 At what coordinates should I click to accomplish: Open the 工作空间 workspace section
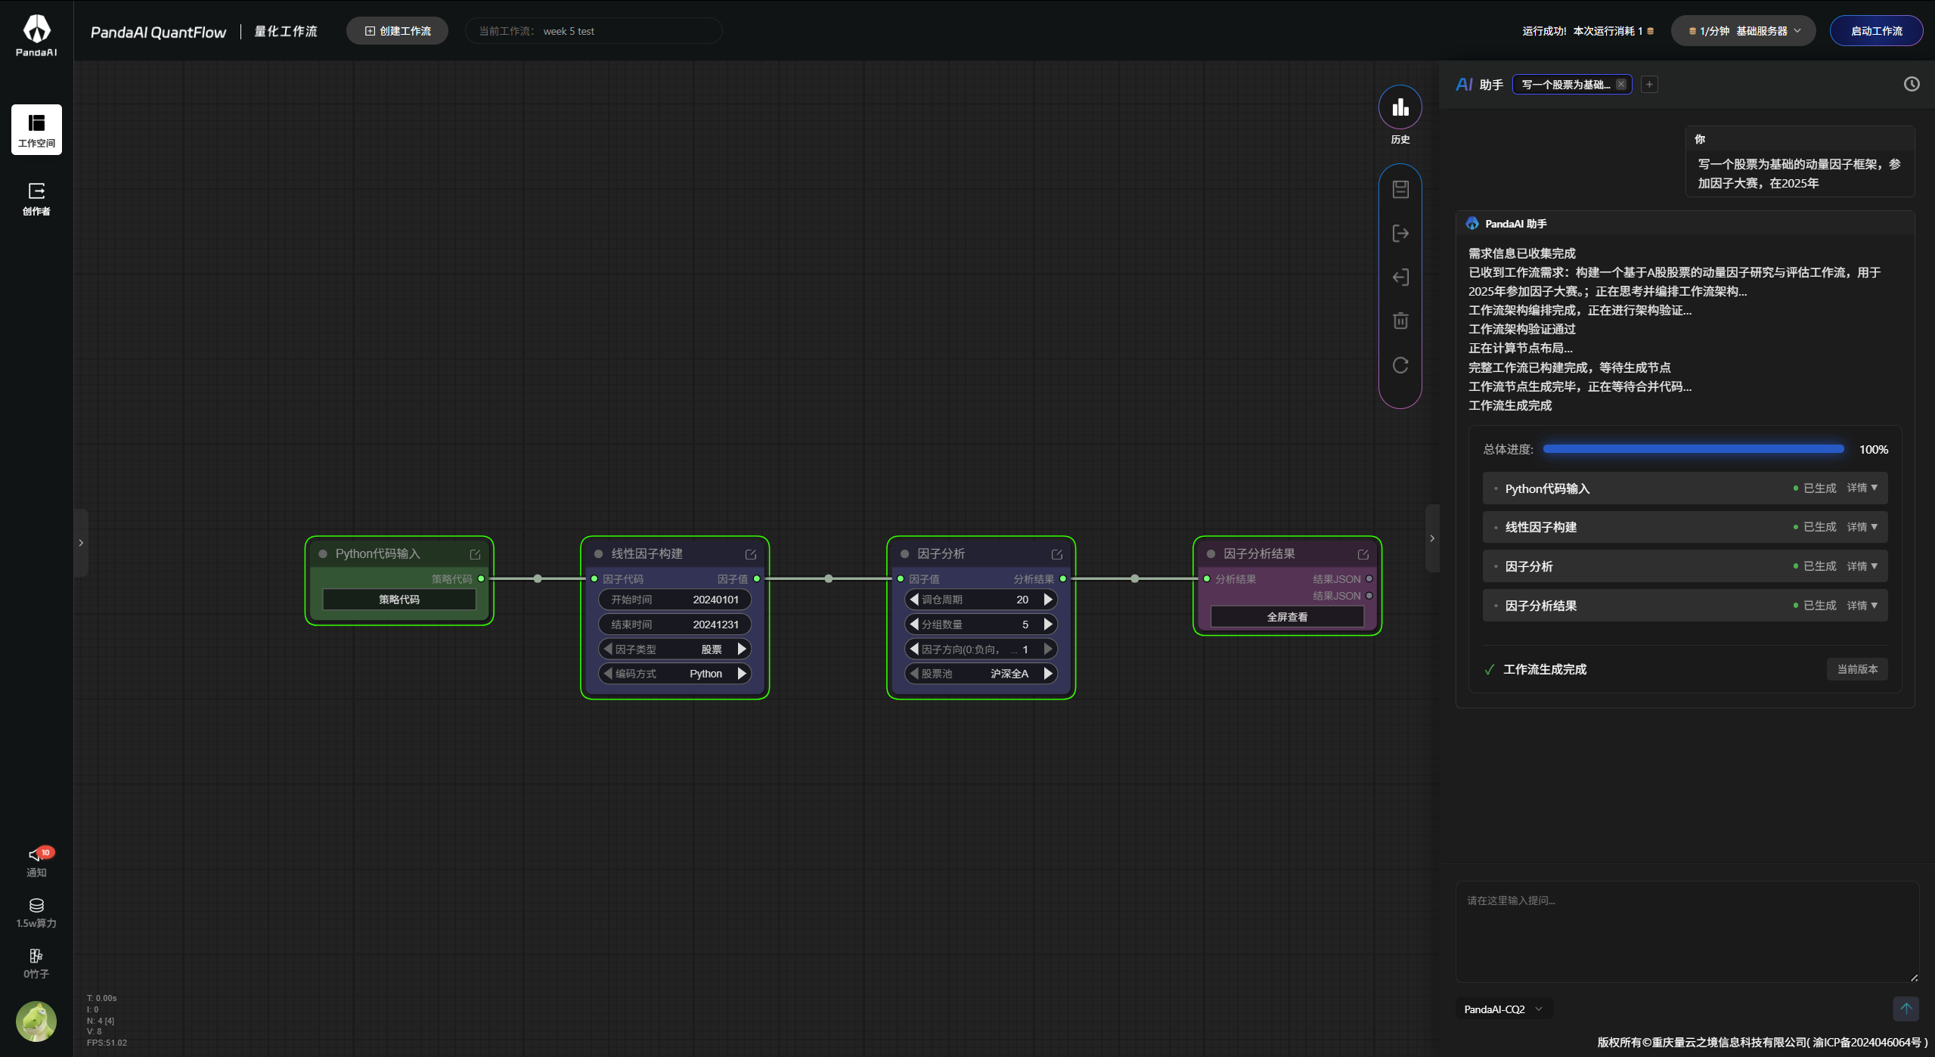(36, 129)
